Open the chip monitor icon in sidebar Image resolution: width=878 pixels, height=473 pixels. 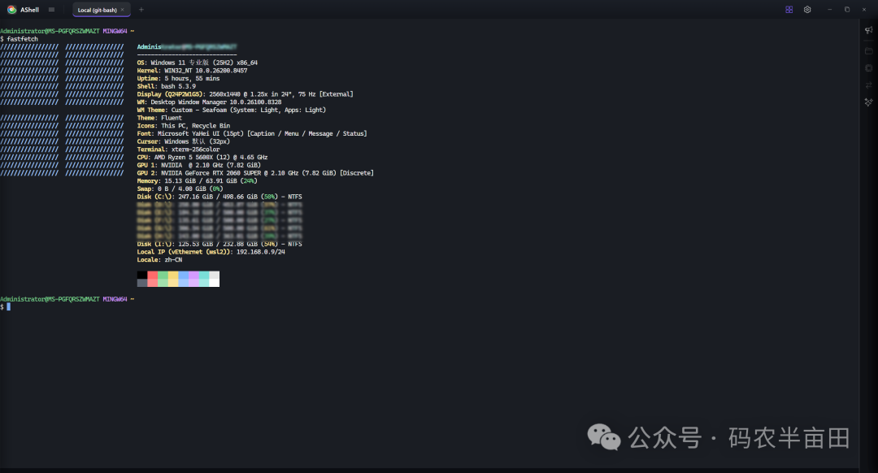click(868, 68)
